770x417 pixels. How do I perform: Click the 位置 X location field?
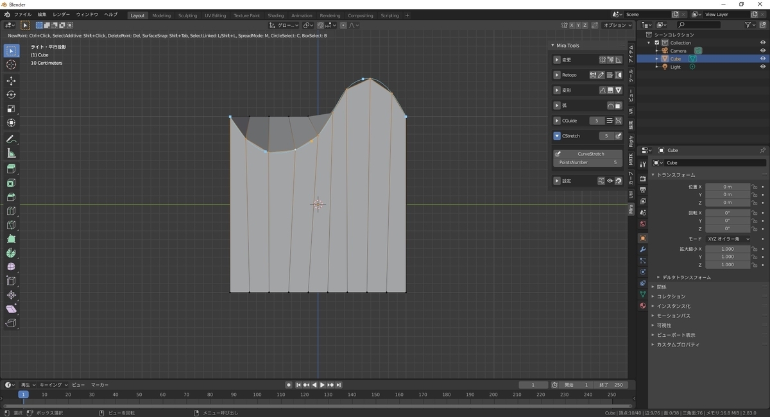tap(728, 187)
